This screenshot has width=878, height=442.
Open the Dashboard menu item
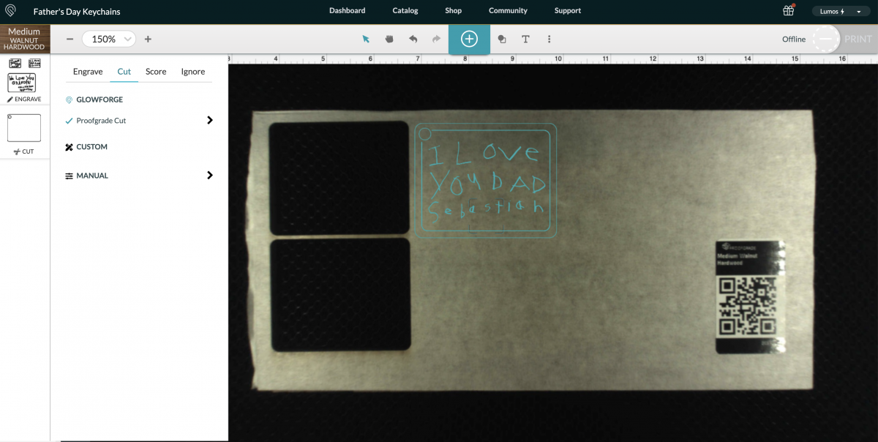pos(347,11)
